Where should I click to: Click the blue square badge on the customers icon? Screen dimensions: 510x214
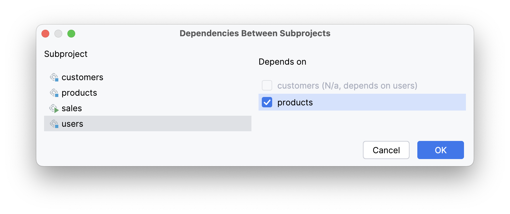click(x=57, y=80)
